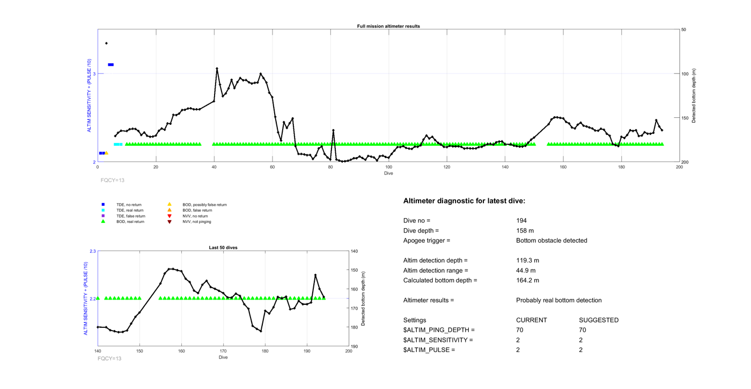Click the red 'NVV, no return' legend triangle
The height and width of the screenshot is (389, 751).
170,216
